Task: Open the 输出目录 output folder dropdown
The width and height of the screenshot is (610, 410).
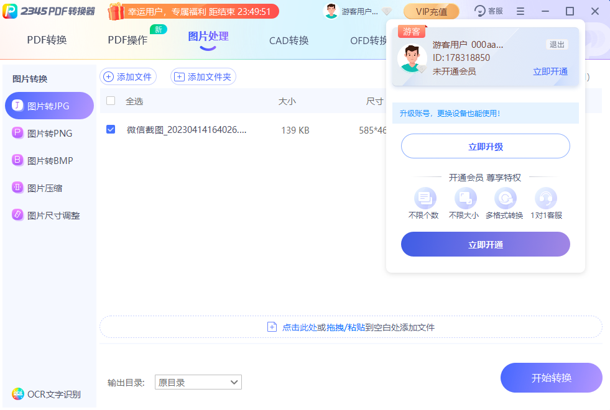Action: point(198,382)
